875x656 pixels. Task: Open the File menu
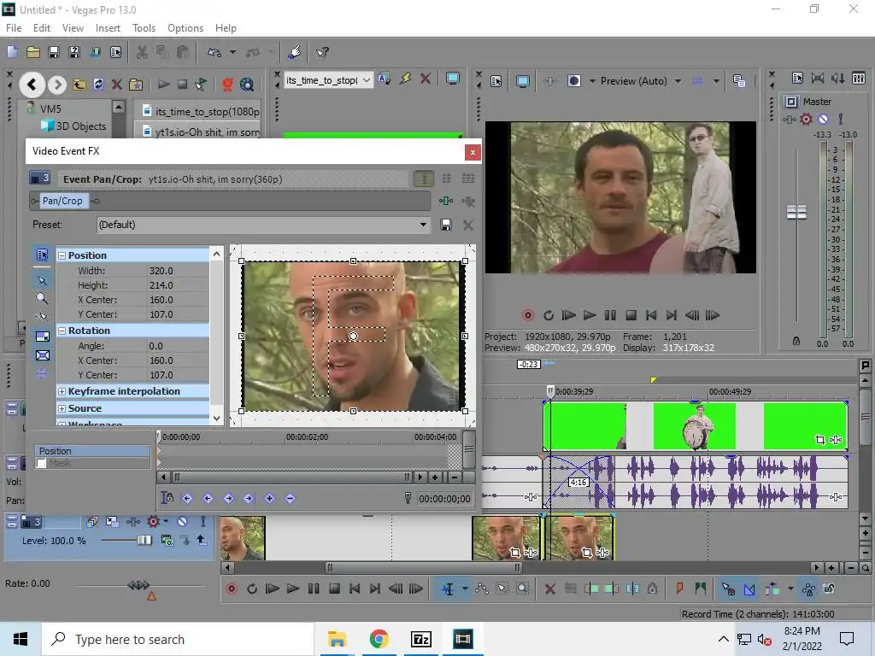point(14,28)
